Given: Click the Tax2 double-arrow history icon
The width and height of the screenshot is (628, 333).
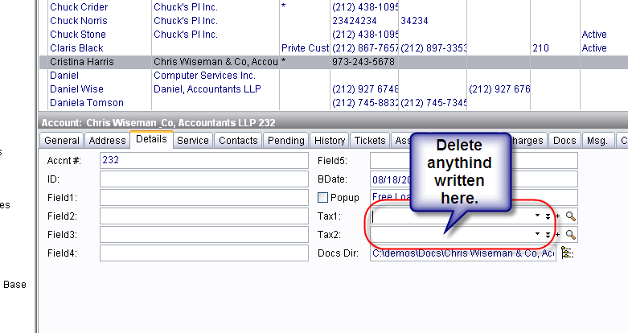Looking at the screenshot, I should click(548, 235).
